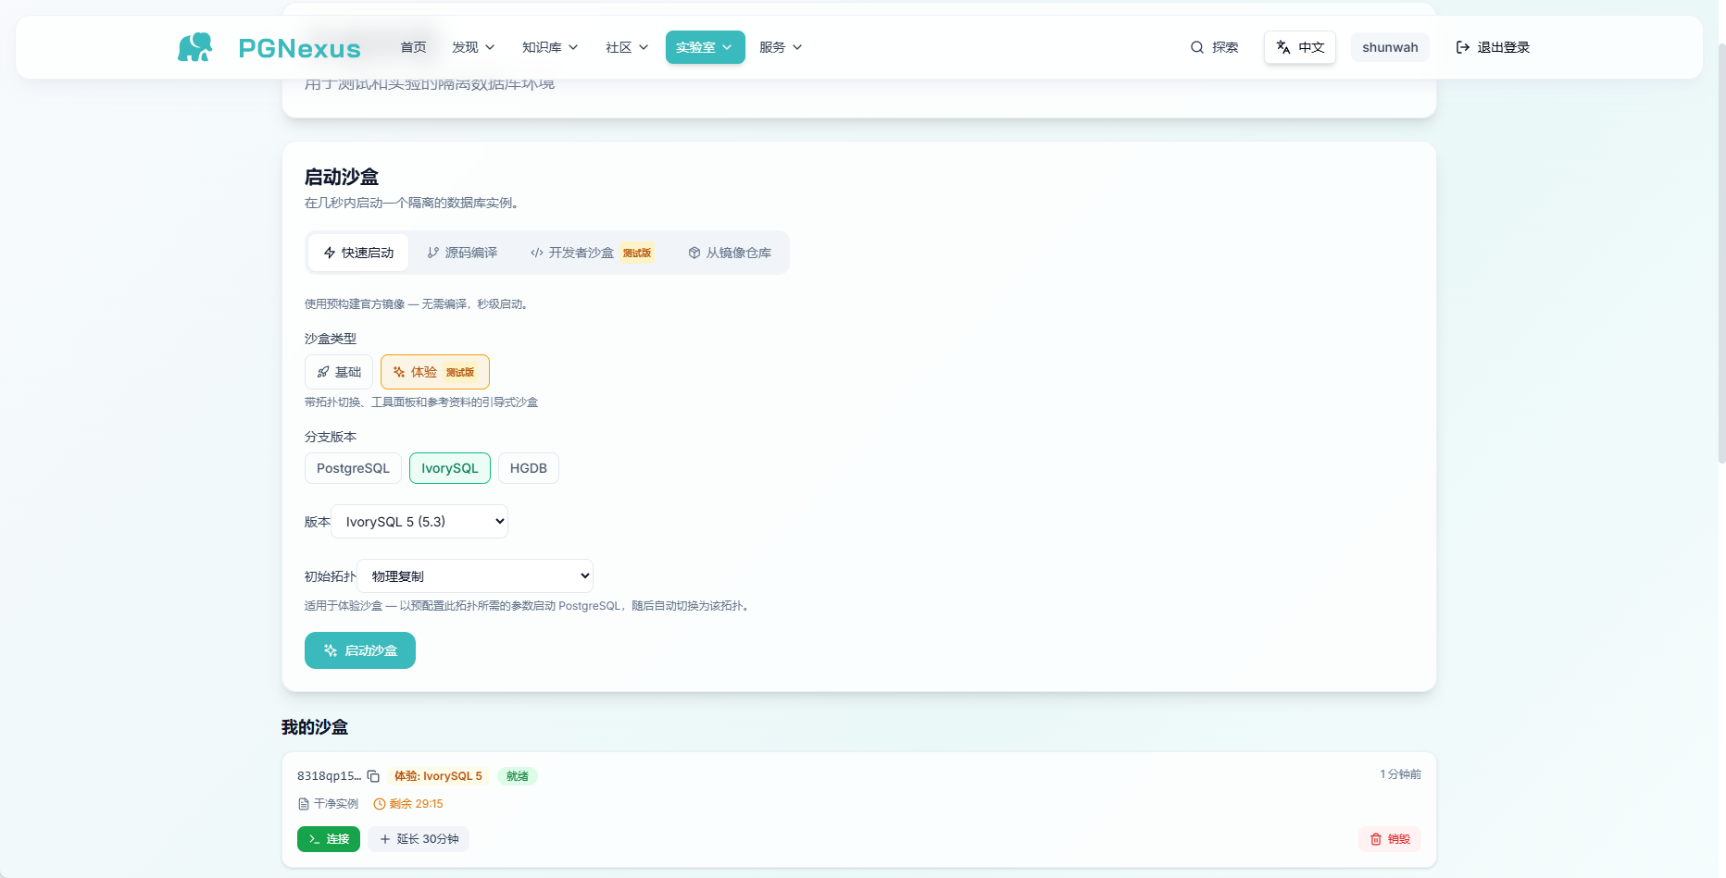Switch to the 从镜像仓库 tab
Screen dimensions: 1726x878
click(x=730, y=253)
